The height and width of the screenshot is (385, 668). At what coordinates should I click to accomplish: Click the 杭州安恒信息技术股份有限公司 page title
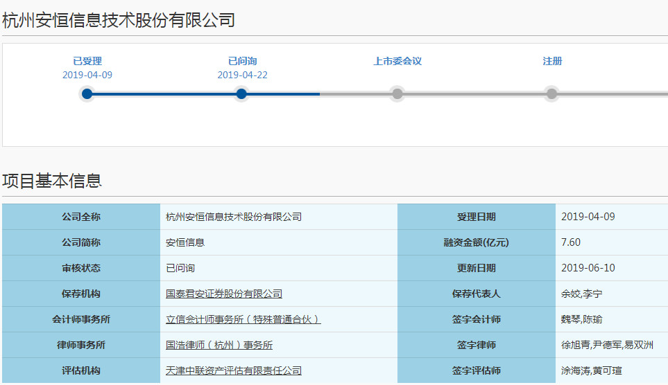[x=119, y=20]
